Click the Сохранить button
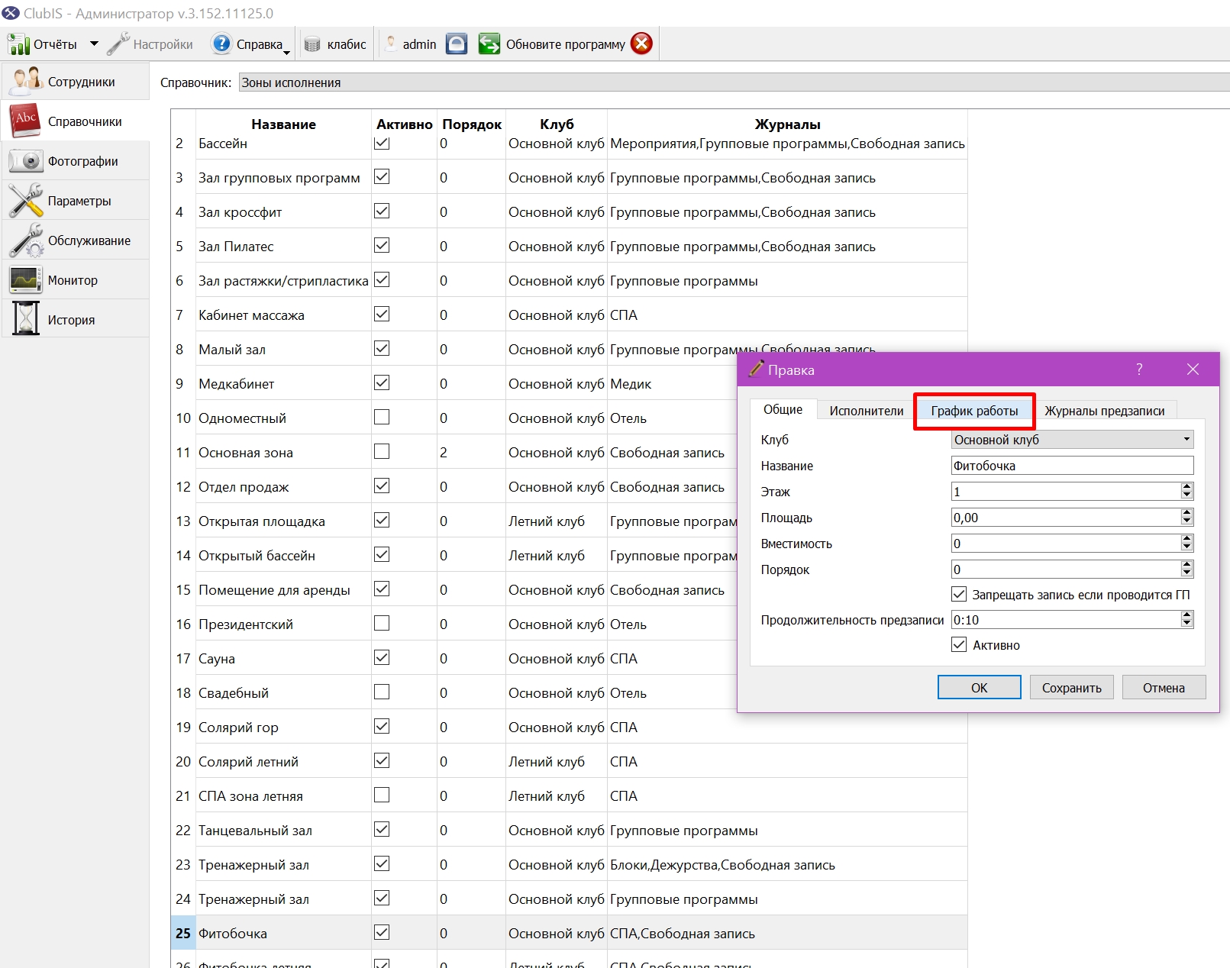 (1071, 687)
